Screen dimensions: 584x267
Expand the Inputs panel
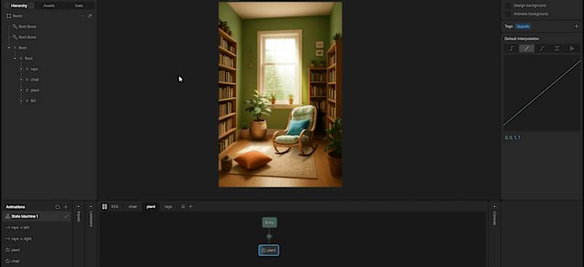point(79,207)
